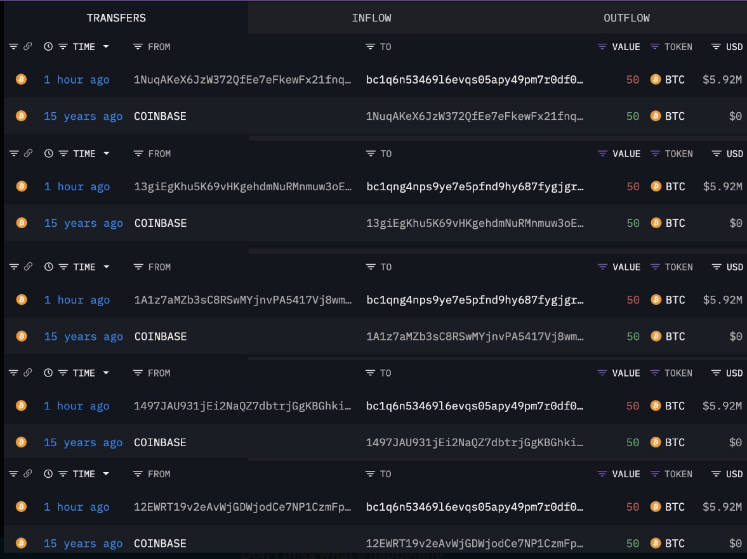Screen dimensions: 747x559
Task: Click the clock icon in first header row
Action: tap(48, 47)
